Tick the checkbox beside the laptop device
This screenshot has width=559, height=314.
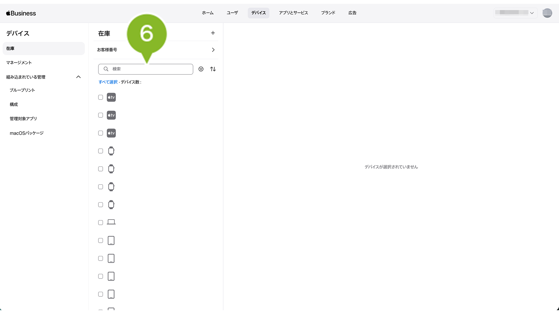click(101, 223)
